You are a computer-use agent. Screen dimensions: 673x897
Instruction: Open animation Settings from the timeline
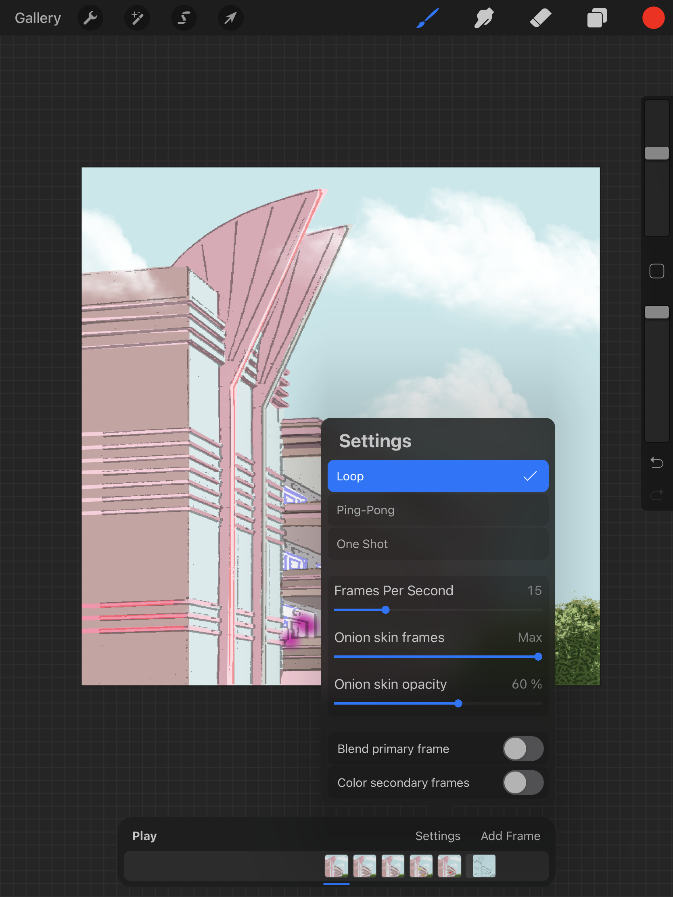pos(437,836)
